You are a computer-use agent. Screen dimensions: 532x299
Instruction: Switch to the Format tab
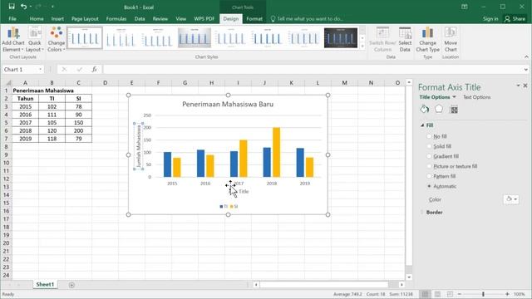click(254, 19)
